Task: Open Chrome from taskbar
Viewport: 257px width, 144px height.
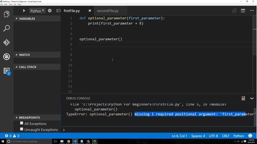Action: tap(69, 141)
